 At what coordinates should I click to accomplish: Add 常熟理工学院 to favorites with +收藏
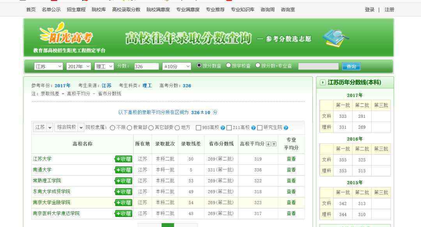(124, 181)
